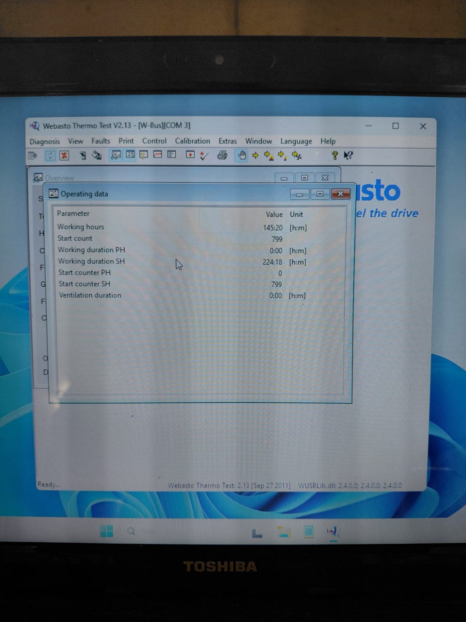Click the pointer with question mark icon

point(348,155)
